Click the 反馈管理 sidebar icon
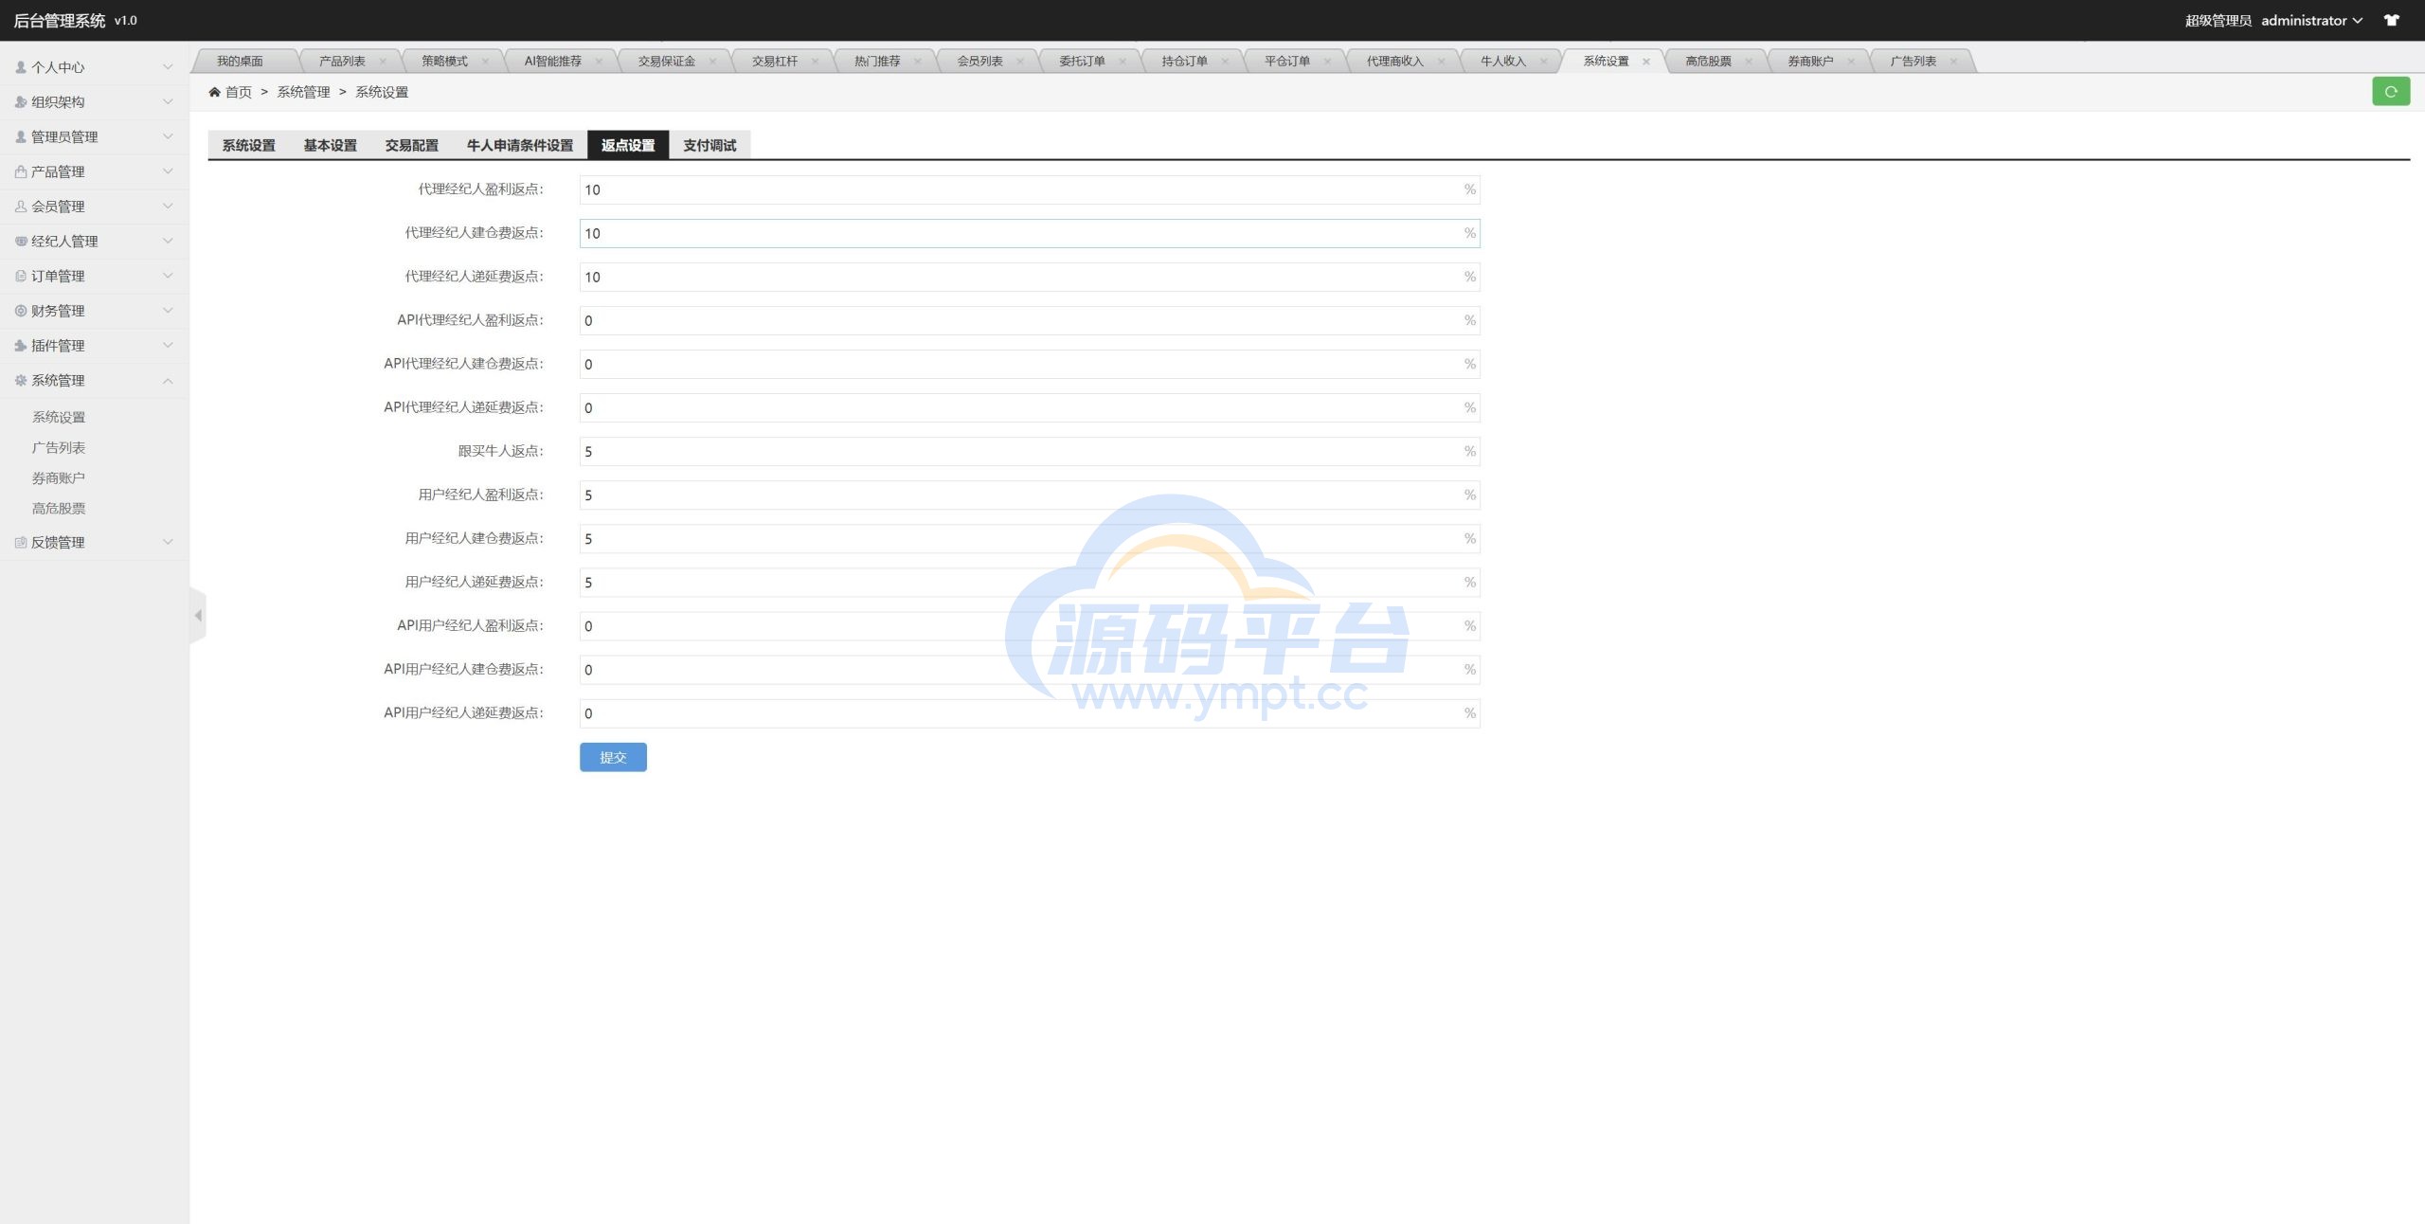Image resolution: width=2425 pixels, height=1224 pixels. pos(21,542)
